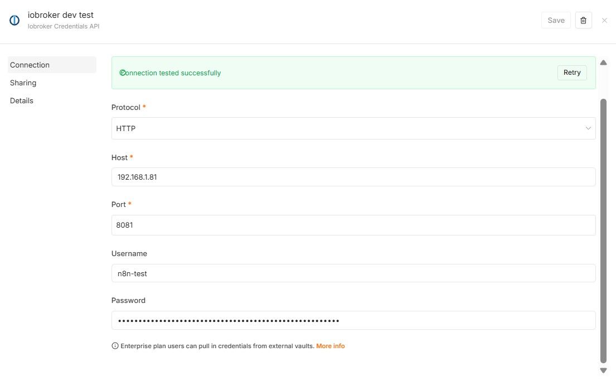
Task: Save the credential
Action: pos(556,21)
